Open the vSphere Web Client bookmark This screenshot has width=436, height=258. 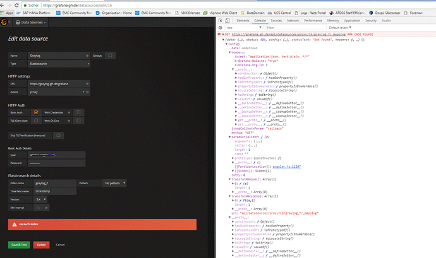(x=221, y=13)
